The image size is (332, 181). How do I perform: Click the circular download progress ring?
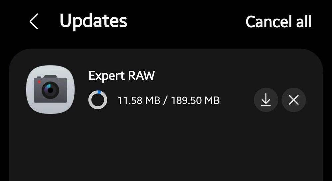tap(98, 100)
